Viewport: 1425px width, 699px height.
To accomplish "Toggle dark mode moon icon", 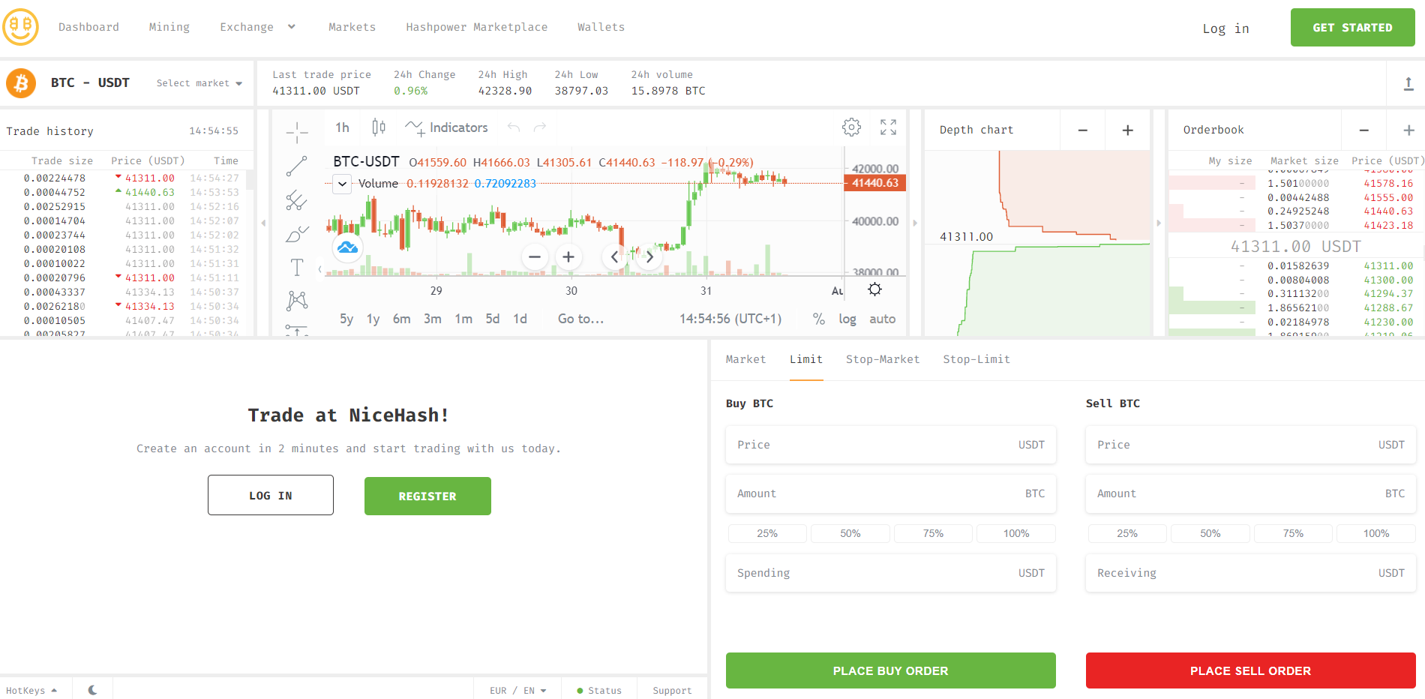I will (92, 690).
